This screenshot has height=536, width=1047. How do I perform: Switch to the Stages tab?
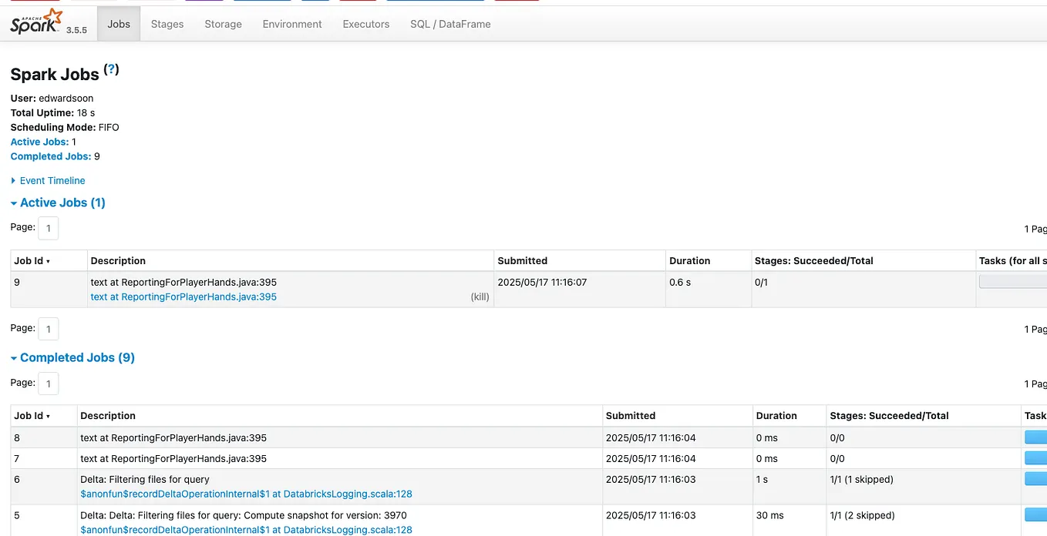pos(167,24)
